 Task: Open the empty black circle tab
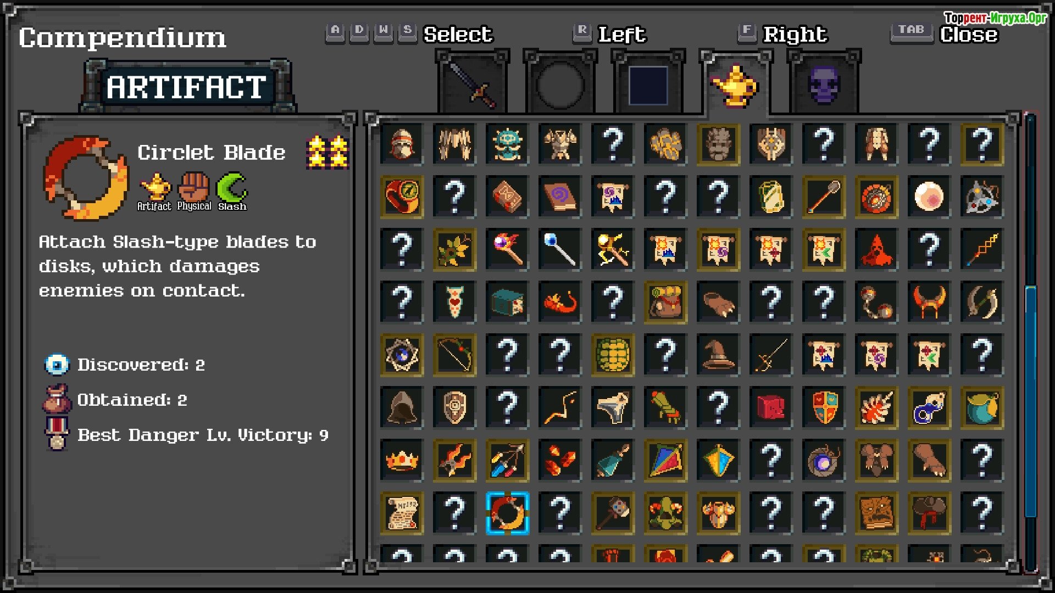click(x=560, y=81)
